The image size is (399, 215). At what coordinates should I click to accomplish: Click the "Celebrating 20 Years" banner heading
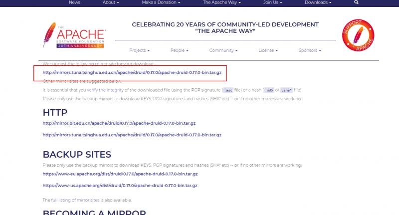pos(225,28)
